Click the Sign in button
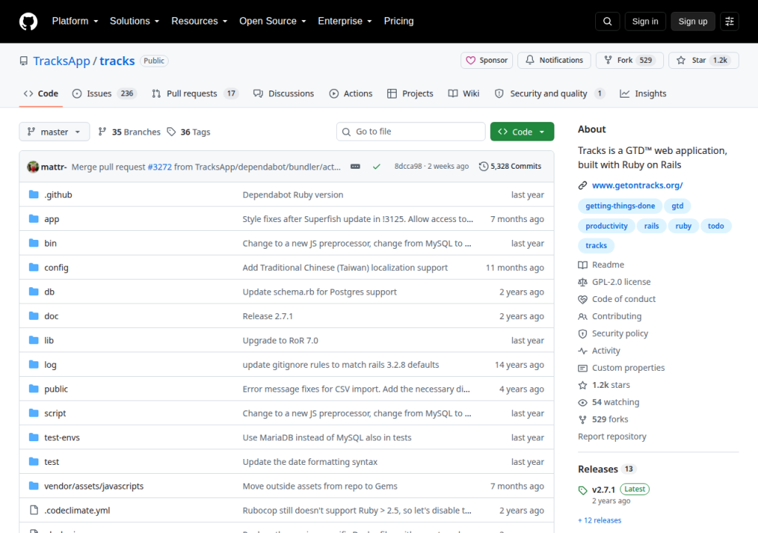The height and width of the screenshot is (533, 758). click(x=645, y=21)
